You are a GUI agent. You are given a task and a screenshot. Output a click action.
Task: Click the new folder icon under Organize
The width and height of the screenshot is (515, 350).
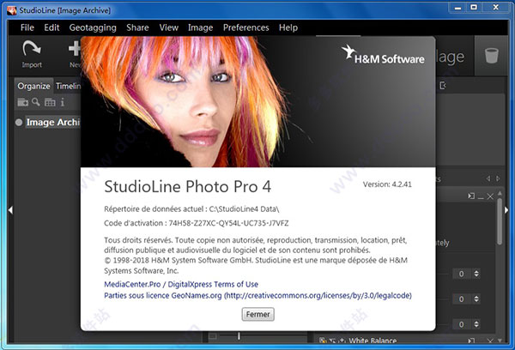pyautogui.click(x=22, y=102)
